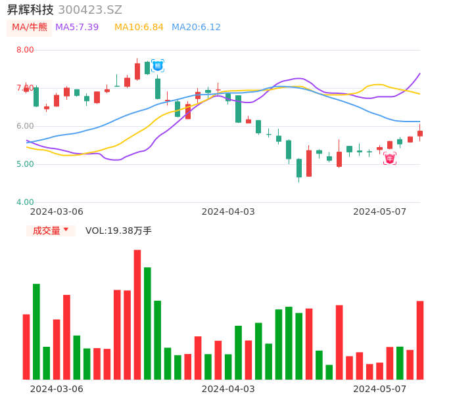Click the 2024-04-03 date under the price chart
This screenshot has width=451, height=398.
[228, 211]
